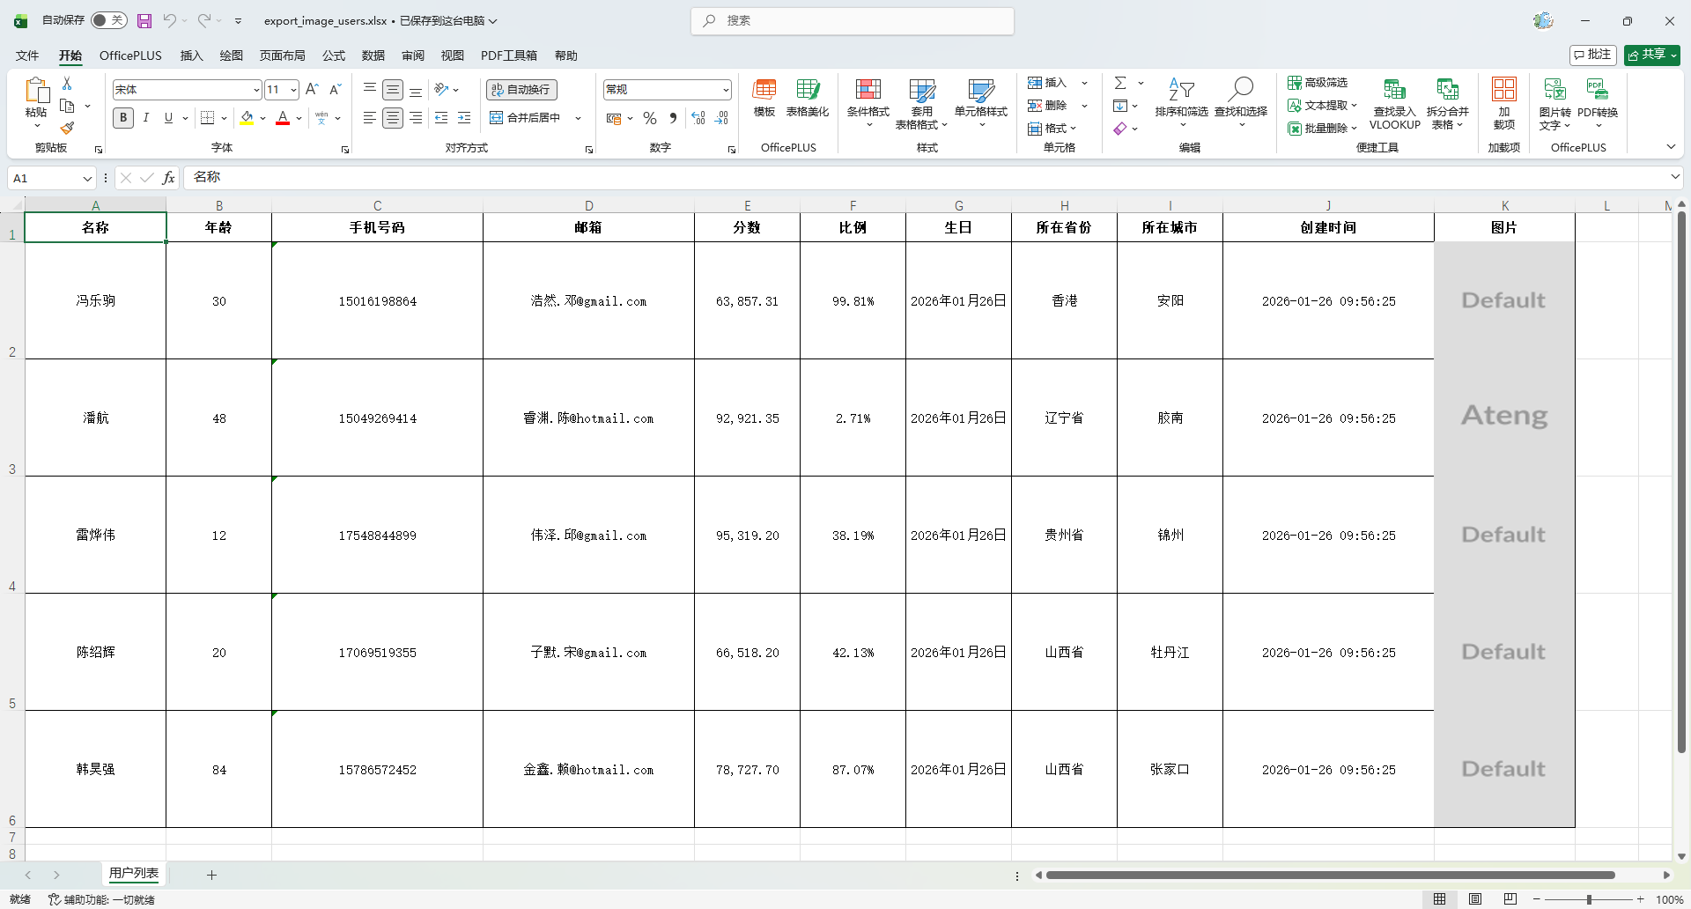Toggle the AutoSave switch
The height and width of the screenshot is (909, 1691).
pyautogui.click(x=109, y=20)
